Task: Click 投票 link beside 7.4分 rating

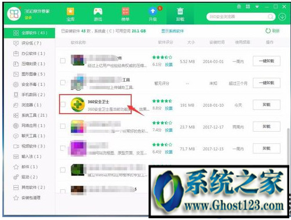Action: coord(169,130)
